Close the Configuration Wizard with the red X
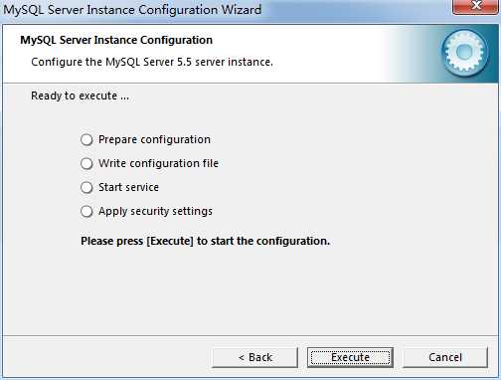Screen dimensions: 501x380 pyautogui.click(x=476, y=7)
